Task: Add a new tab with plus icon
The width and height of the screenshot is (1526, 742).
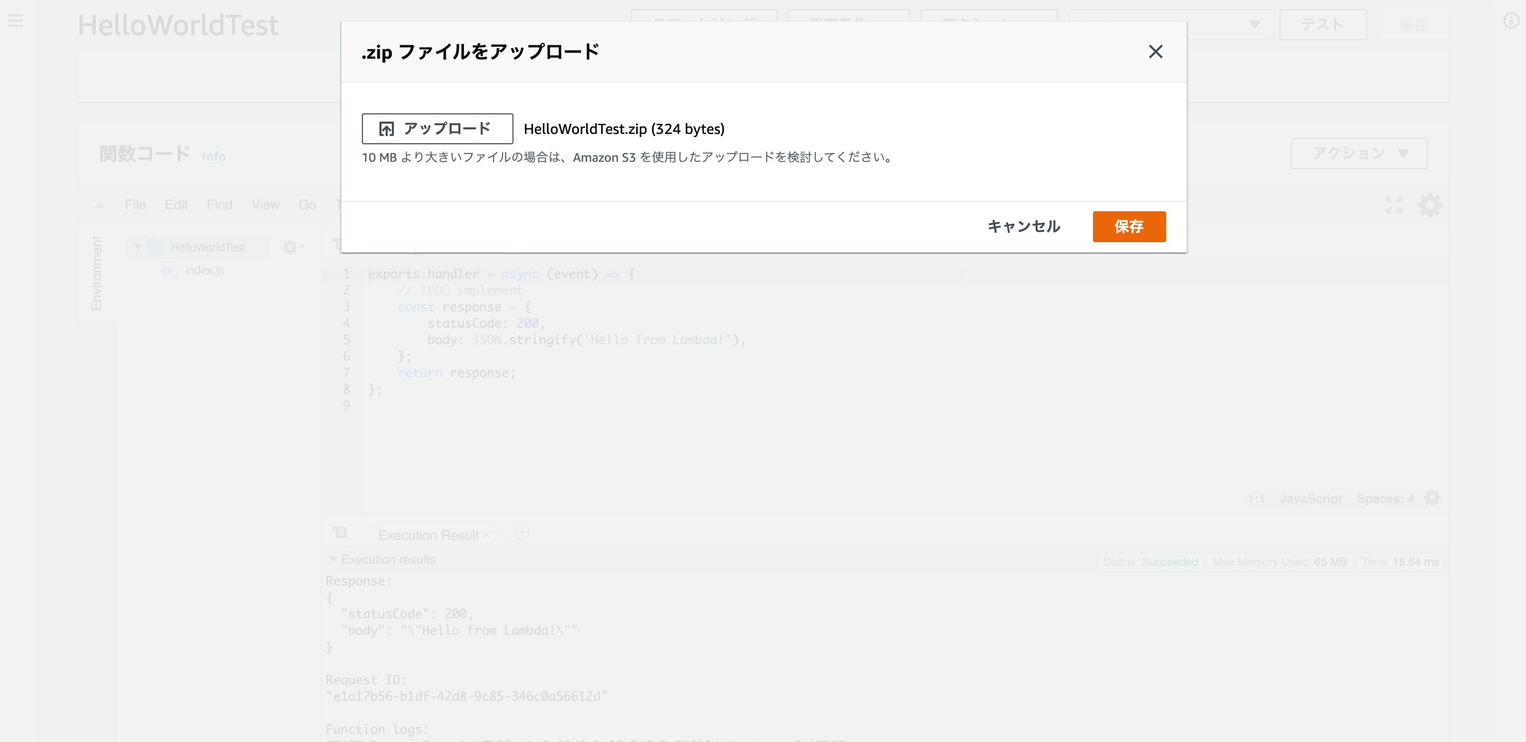Action: (522, 532)
